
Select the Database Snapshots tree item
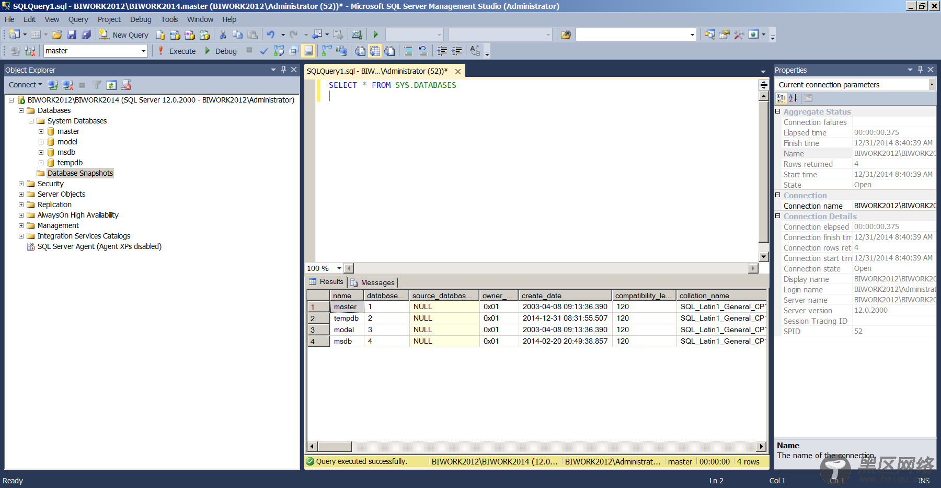(x=80, y=173)
